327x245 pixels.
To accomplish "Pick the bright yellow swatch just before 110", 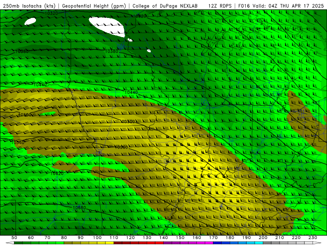I will pyautogui.click(x=110, y=243).
